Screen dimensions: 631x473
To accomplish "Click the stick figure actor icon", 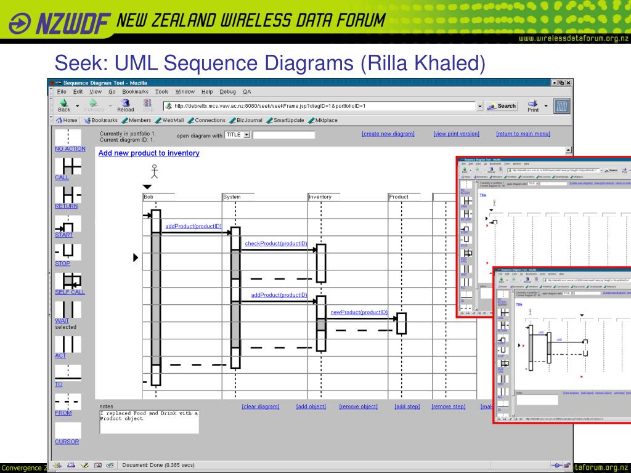I will pyautogui.click(x=155, y=171).
